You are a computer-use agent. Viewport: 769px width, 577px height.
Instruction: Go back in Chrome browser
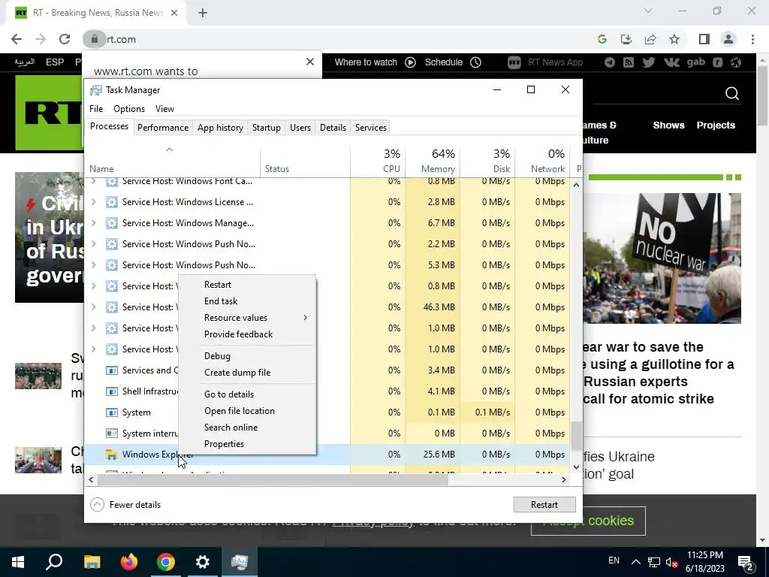pyautogui.click(x=17, y=39)
